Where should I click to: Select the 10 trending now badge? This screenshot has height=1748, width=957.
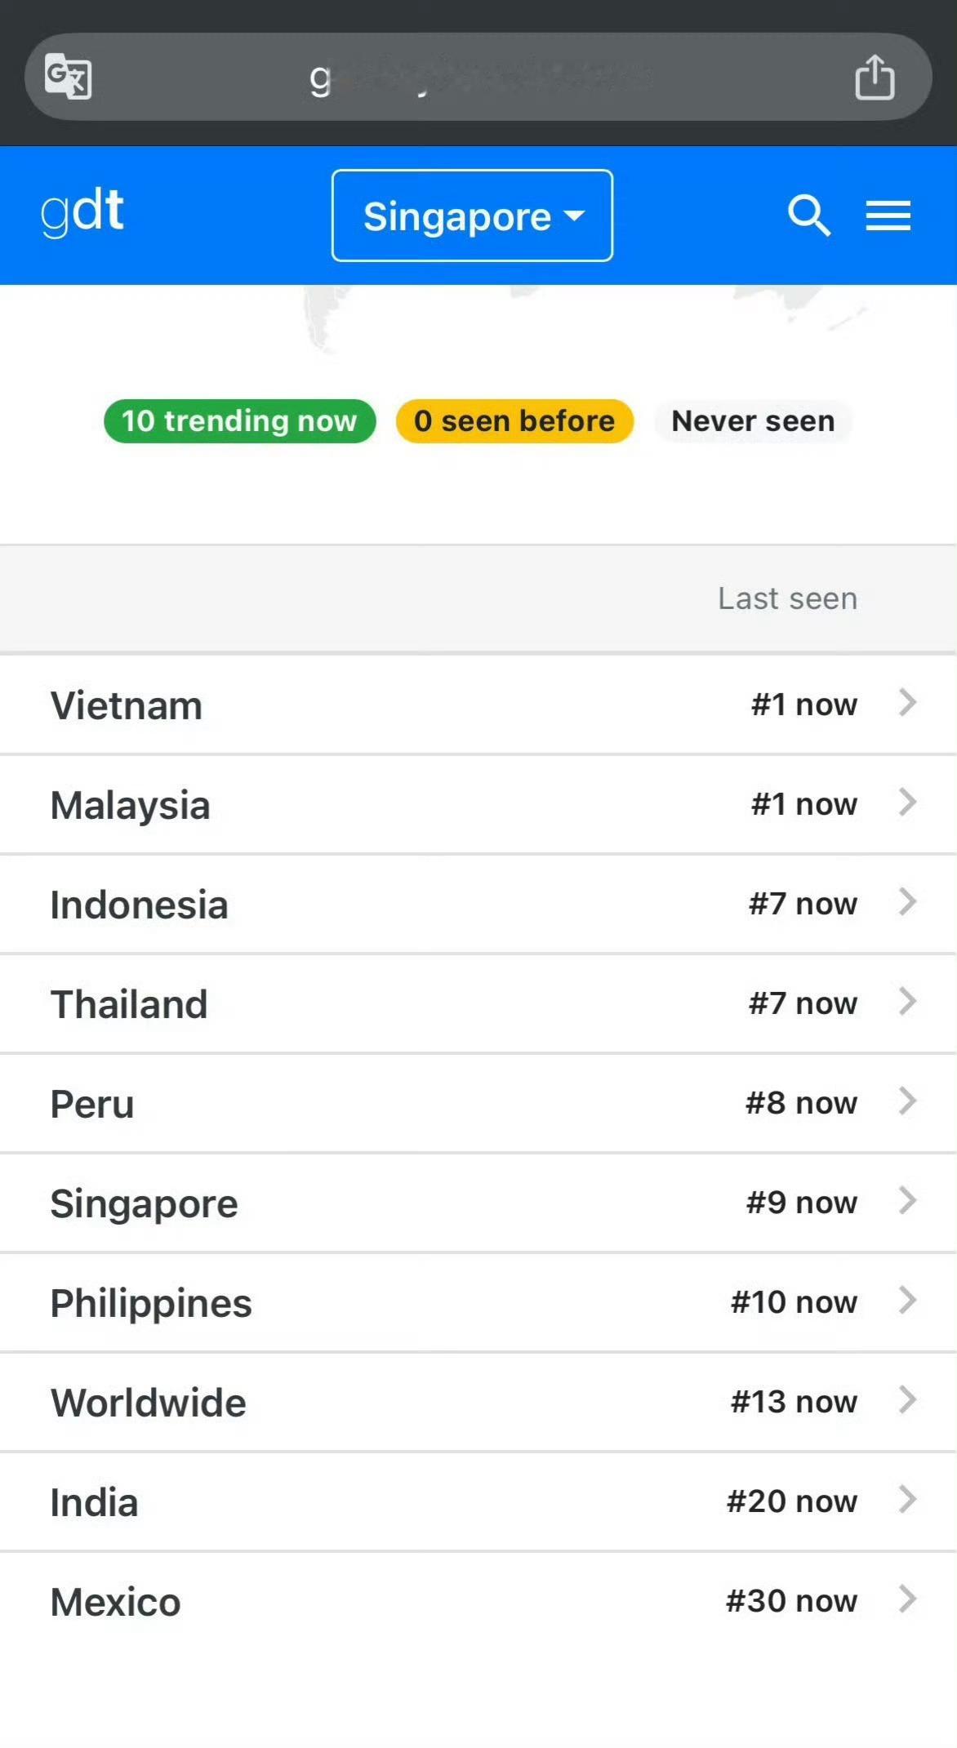[x=239, y=421]
